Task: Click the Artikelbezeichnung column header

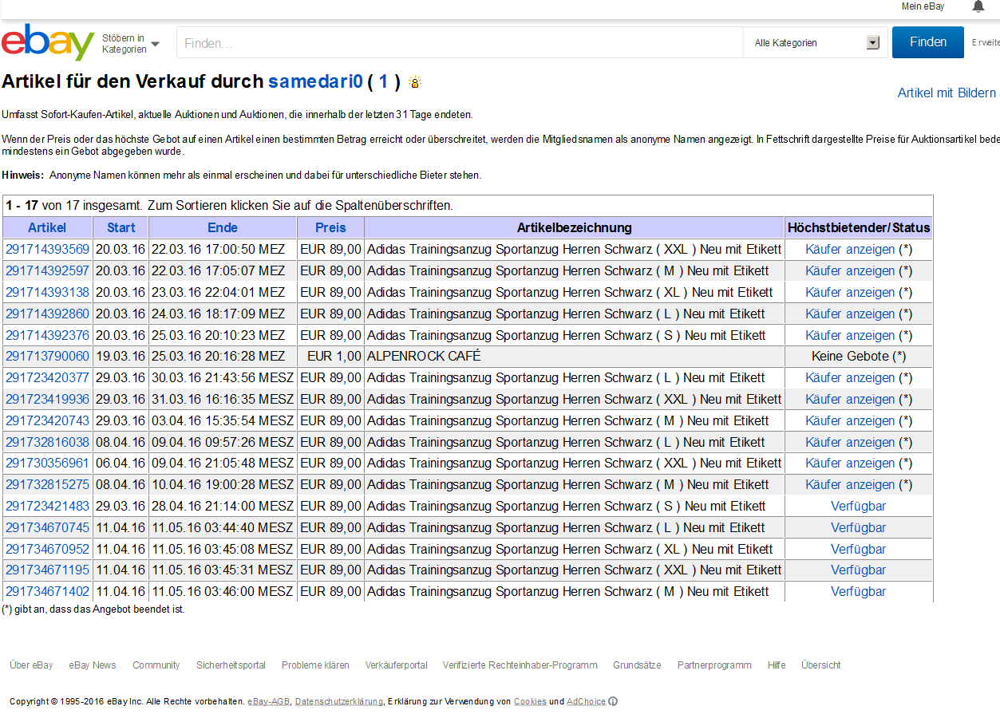Action: (x=575, y=227)
